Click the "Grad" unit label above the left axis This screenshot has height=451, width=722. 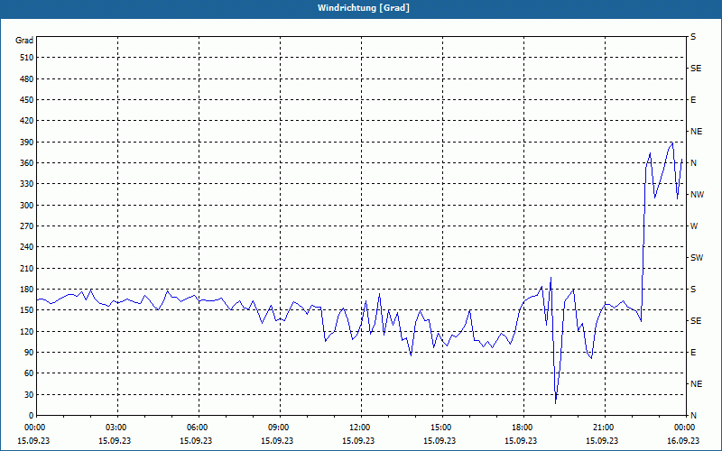point(24,41)
